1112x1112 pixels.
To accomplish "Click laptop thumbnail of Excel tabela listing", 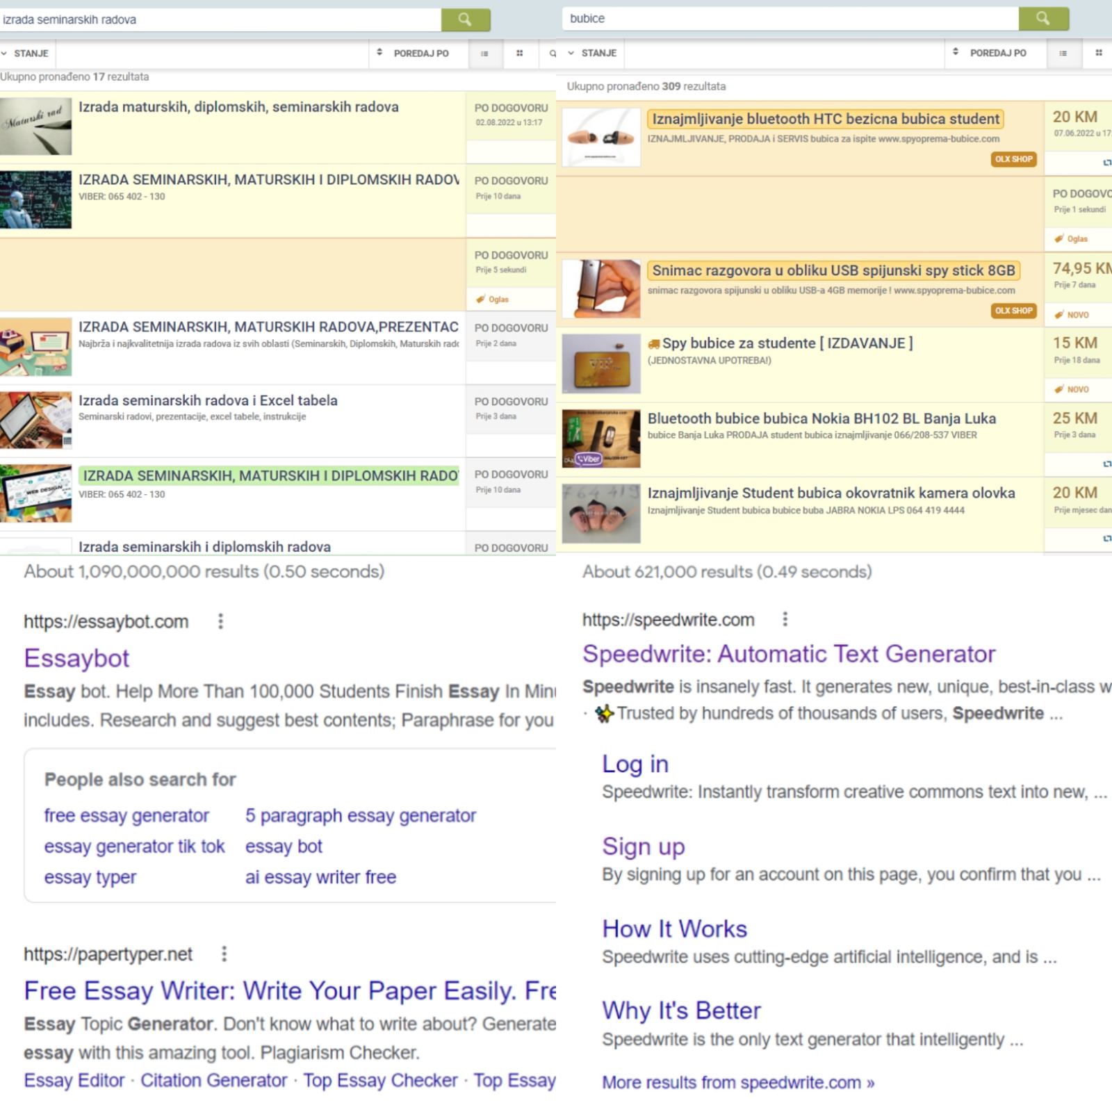I will [x=35, y=420].
